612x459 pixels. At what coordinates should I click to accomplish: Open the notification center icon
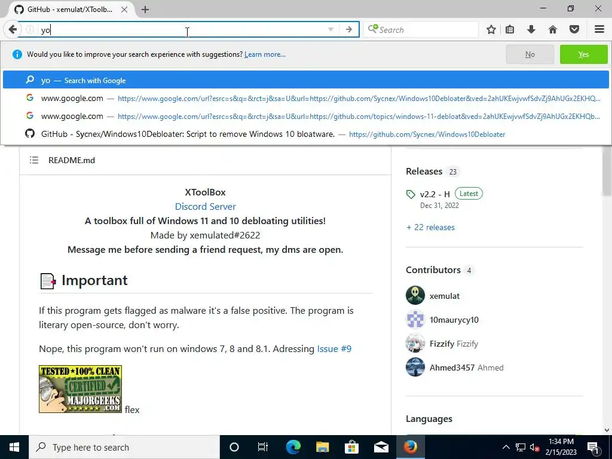click(593, 447)
